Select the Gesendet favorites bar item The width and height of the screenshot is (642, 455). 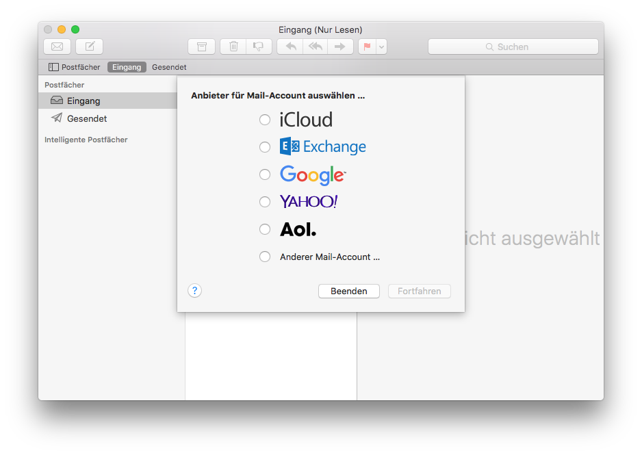coord(169,67)
